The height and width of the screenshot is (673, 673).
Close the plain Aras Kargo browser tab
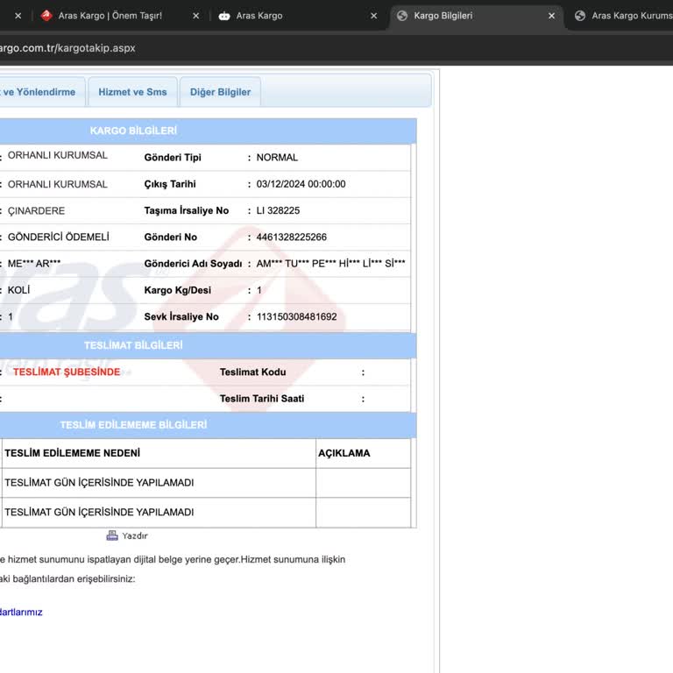pyautogui.click(x=374, y=16)
